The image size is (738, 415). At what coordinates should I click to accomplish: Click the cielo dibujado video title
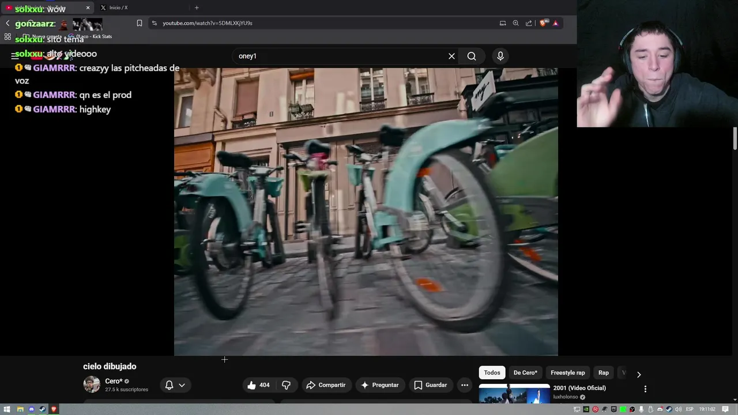[110, 366]
